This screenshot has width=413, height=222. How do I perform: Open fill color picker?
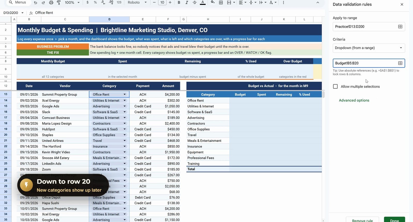213,2
